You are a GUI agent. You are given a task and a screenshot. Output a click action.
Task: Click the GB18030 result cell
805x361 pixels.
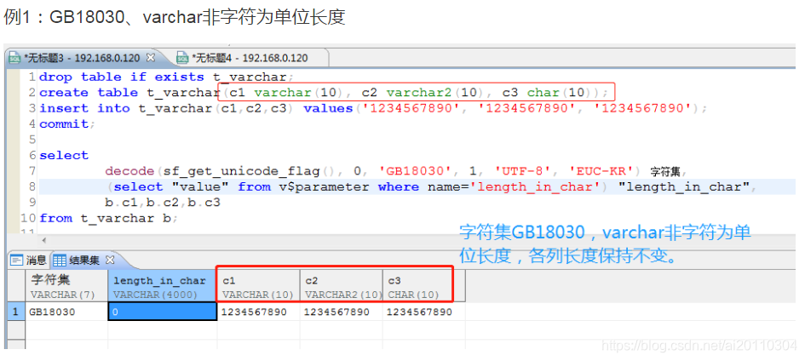[66, 312]
